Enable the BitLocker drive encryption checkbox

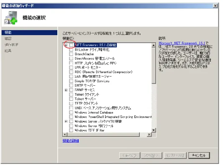pyautogui.click(x=71, y=50)
